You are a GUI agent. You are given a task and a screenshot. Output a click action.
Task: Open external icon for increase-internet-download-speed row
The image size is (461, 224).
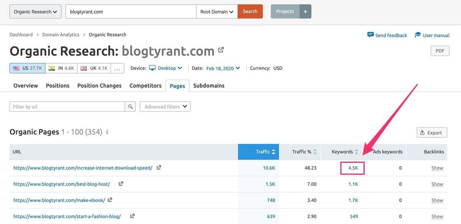[159, 168]
